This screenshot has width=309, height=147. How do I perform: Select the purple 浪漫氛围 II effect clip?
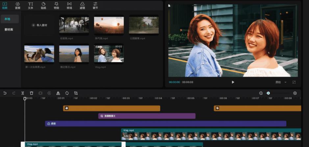pyautogui.click(x=147, y=116)
